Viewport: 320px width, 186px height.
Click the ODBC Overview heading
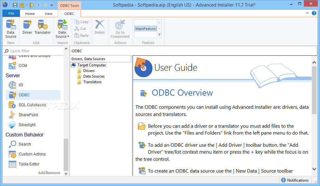[182, 93]
